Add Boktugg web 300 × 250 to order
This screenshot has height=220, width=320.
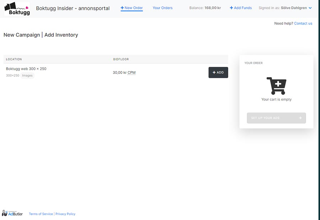coord(218,73)
